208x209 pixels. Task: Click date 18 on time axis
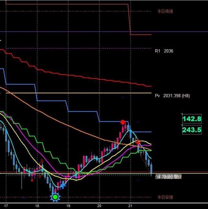(37, 206)
